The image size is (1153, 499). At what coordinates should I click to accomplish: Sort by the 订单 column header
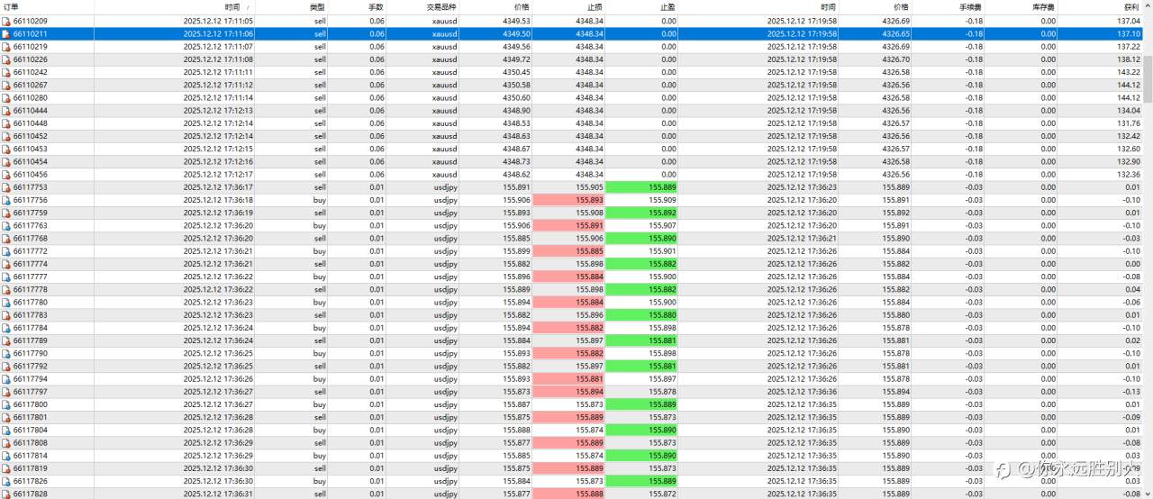tap(11, 7)
